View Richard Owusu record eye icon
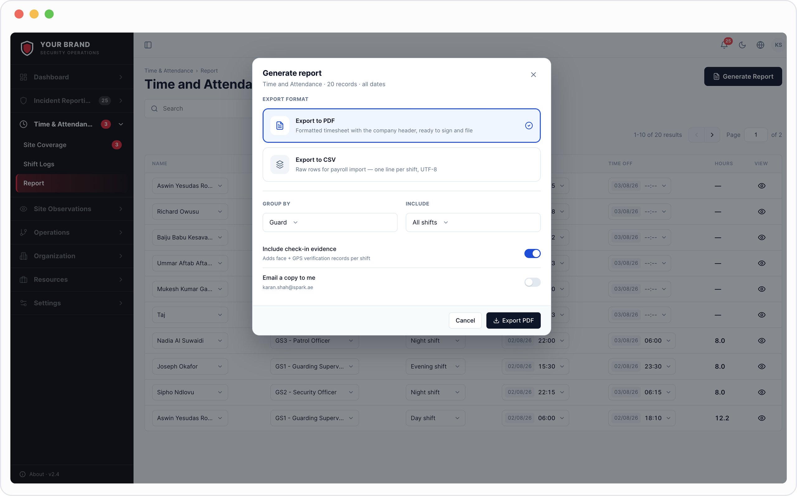The width and height of the screenshot is (797, 496). tap(762, 212)
